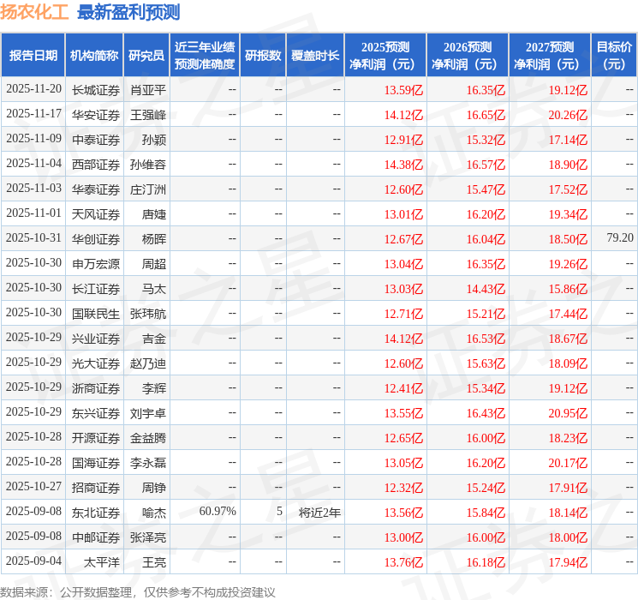Click the analyst name 赵乃迪
Screen dimensions: 638x600
[x=148, y=363]
